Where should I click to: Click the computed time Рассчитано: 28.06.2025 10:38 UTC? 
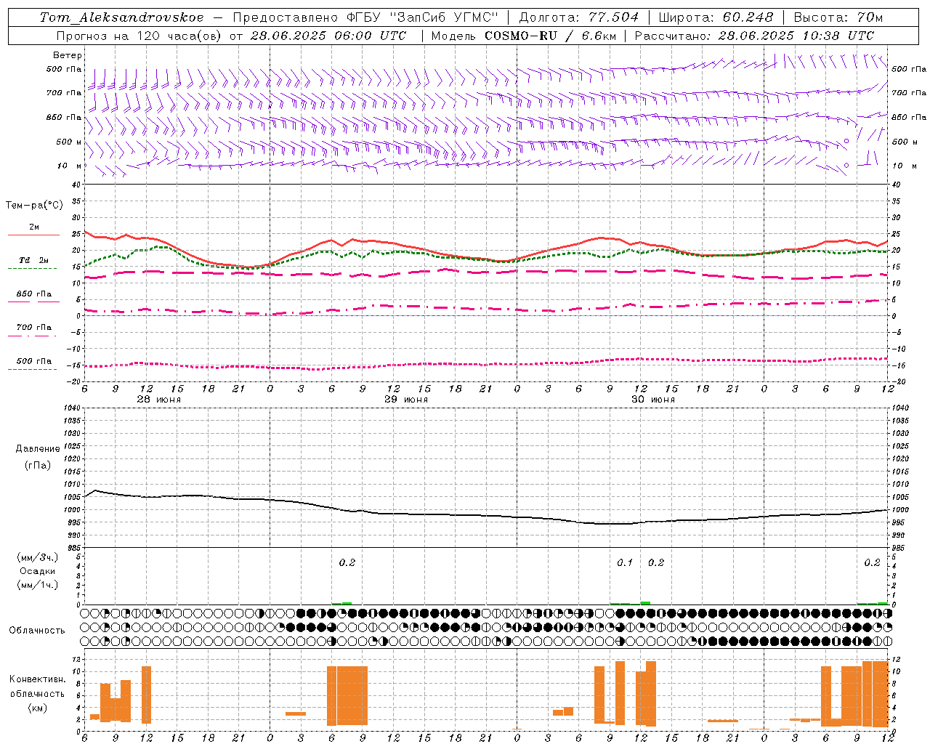click(x=754, y=36)
